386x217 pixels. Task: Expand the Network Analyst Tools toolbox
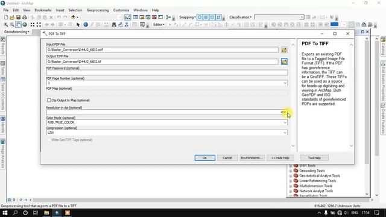click(291, 191)
